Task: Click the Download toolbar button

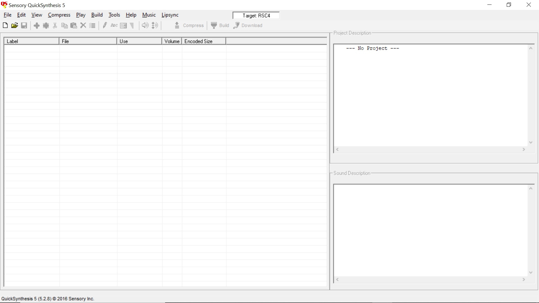Action: click(x=248, y=26)
